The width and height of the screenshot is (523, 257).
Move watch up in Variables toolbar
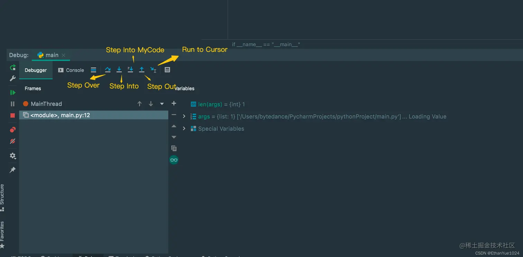(x=174, y=126)
